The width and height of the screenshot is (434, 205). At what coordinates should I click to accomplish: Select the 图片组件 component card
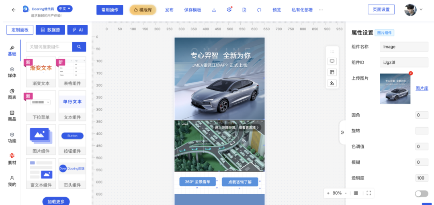pos(41,140)
